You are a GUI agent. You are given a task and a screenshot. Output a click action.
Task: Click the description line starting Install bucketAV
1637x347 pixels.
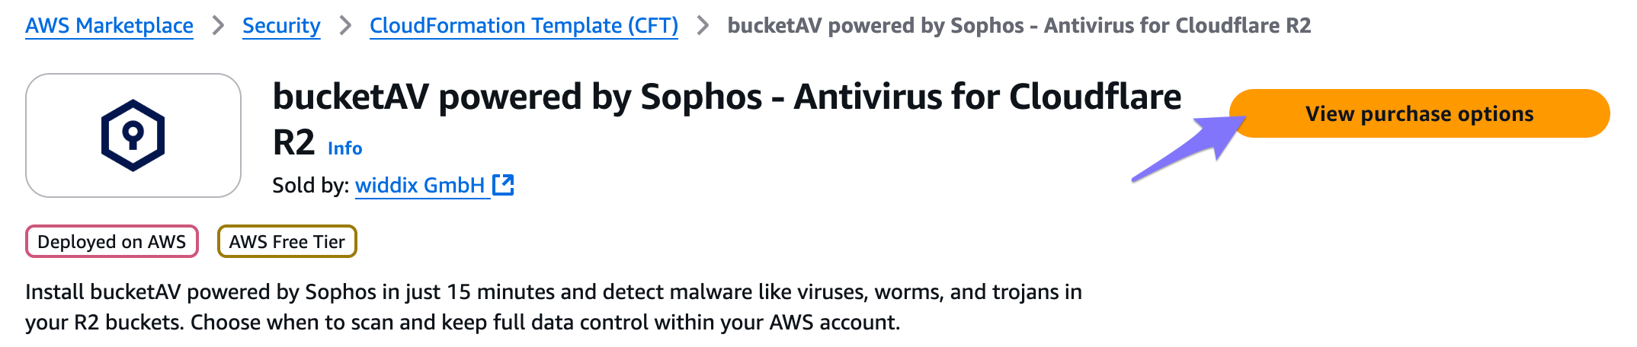pos(553,292)
